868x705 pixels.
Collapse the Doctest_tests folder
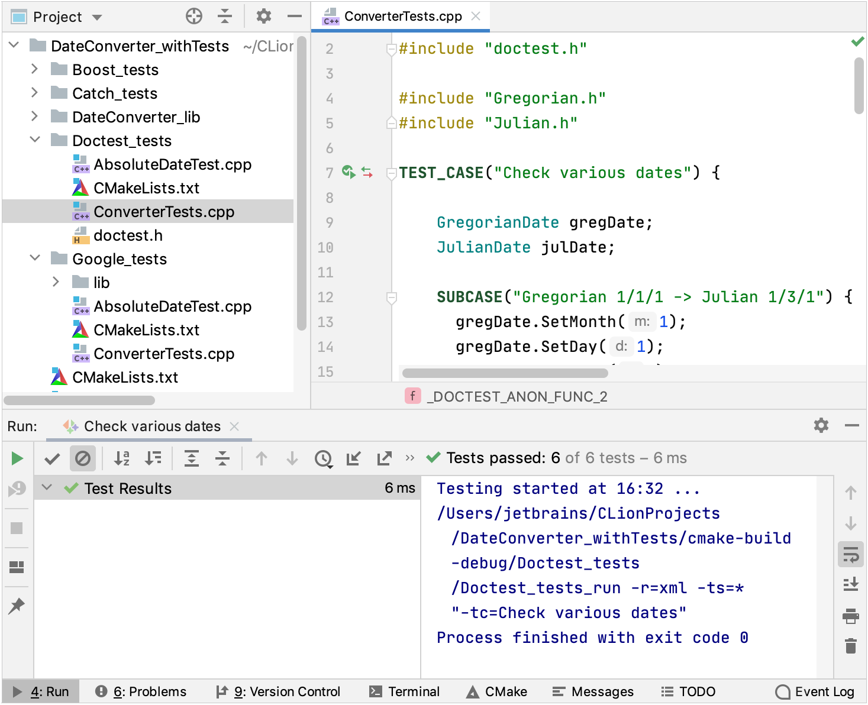pyautogui.click(x=35, y=140)
